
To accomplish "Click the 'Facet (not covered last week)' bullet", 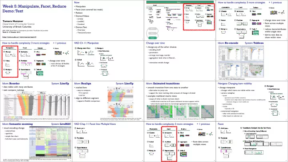I will tap(89, 10).
